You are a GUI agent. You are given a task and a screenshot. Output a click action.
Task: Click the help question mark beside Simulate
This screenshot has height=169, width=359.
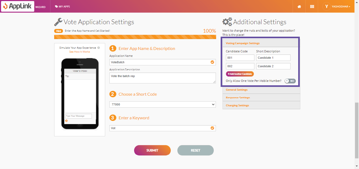point(99,48)
